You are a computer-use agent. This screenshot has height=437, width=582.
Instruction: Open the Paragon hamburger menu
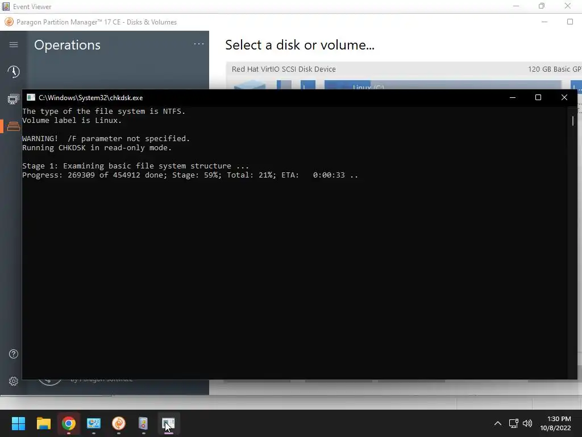tap(14, 44)
